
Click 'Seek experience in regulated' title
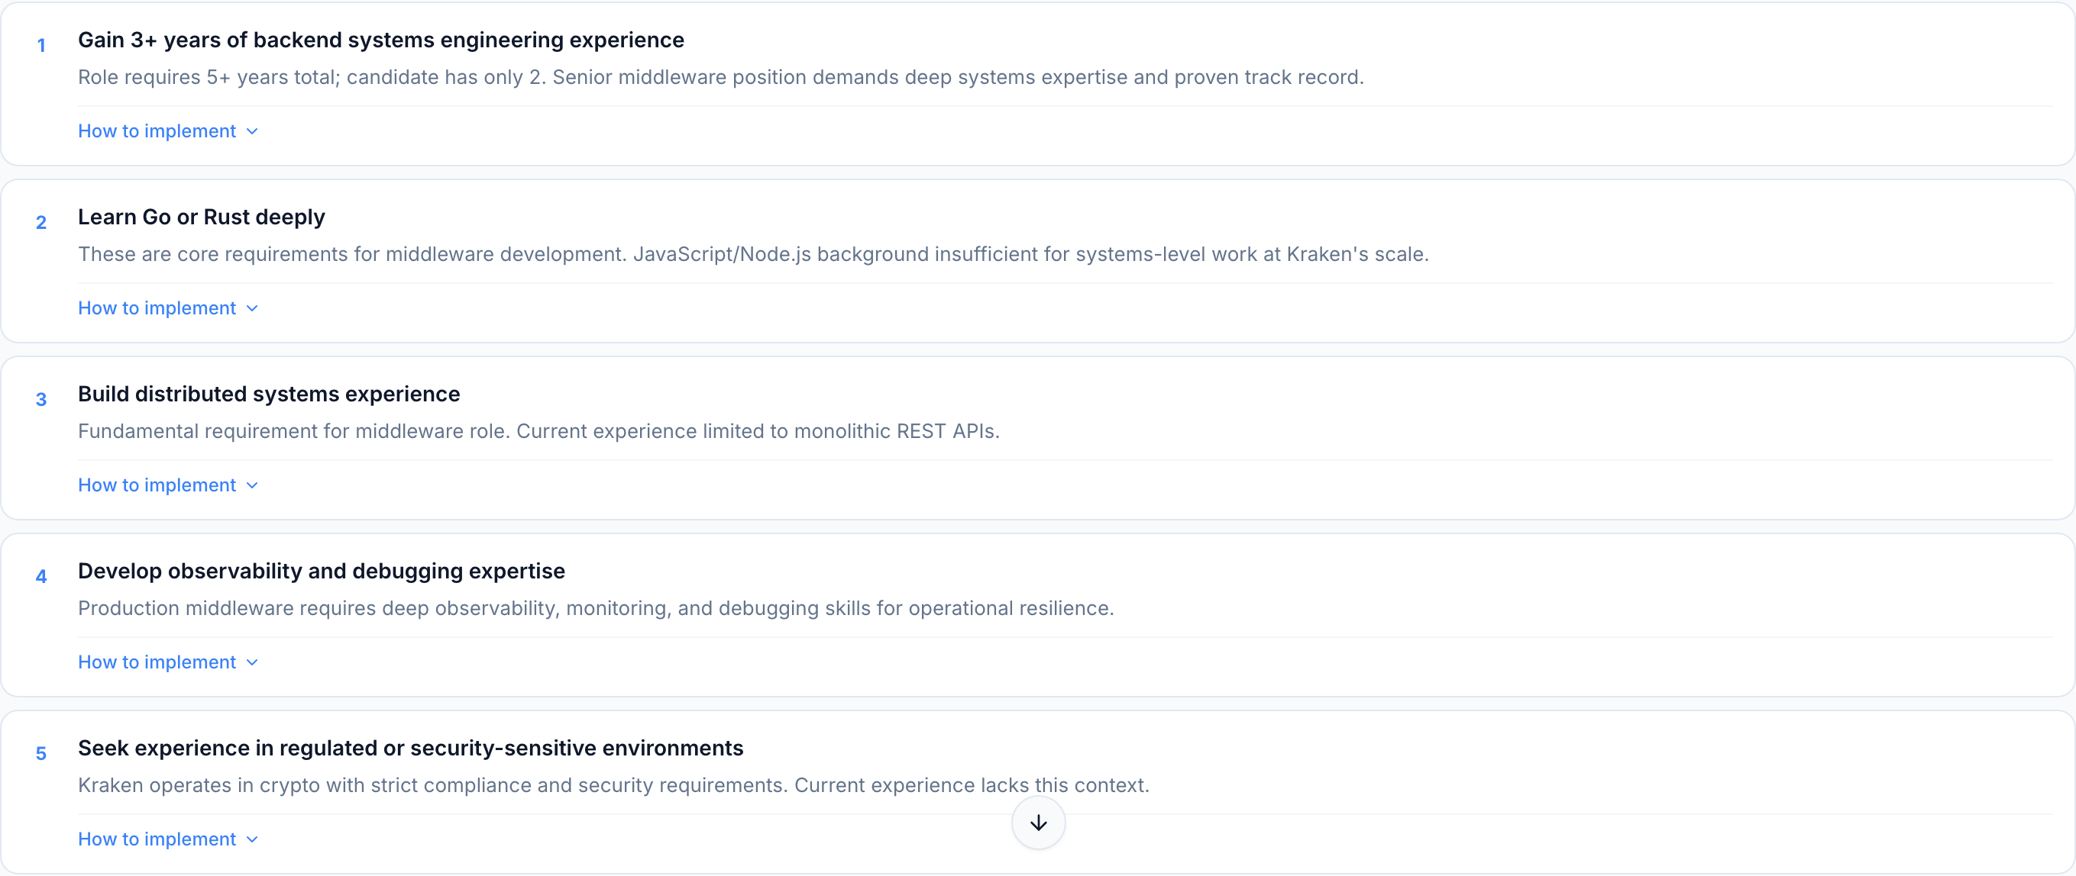tap(410, 749)
